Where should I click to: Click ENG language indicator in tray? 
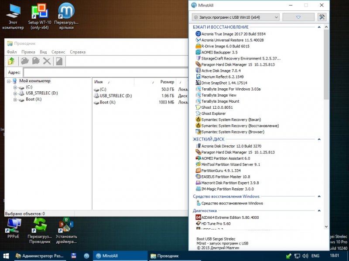pyautogui.click(x=315, y=256)
